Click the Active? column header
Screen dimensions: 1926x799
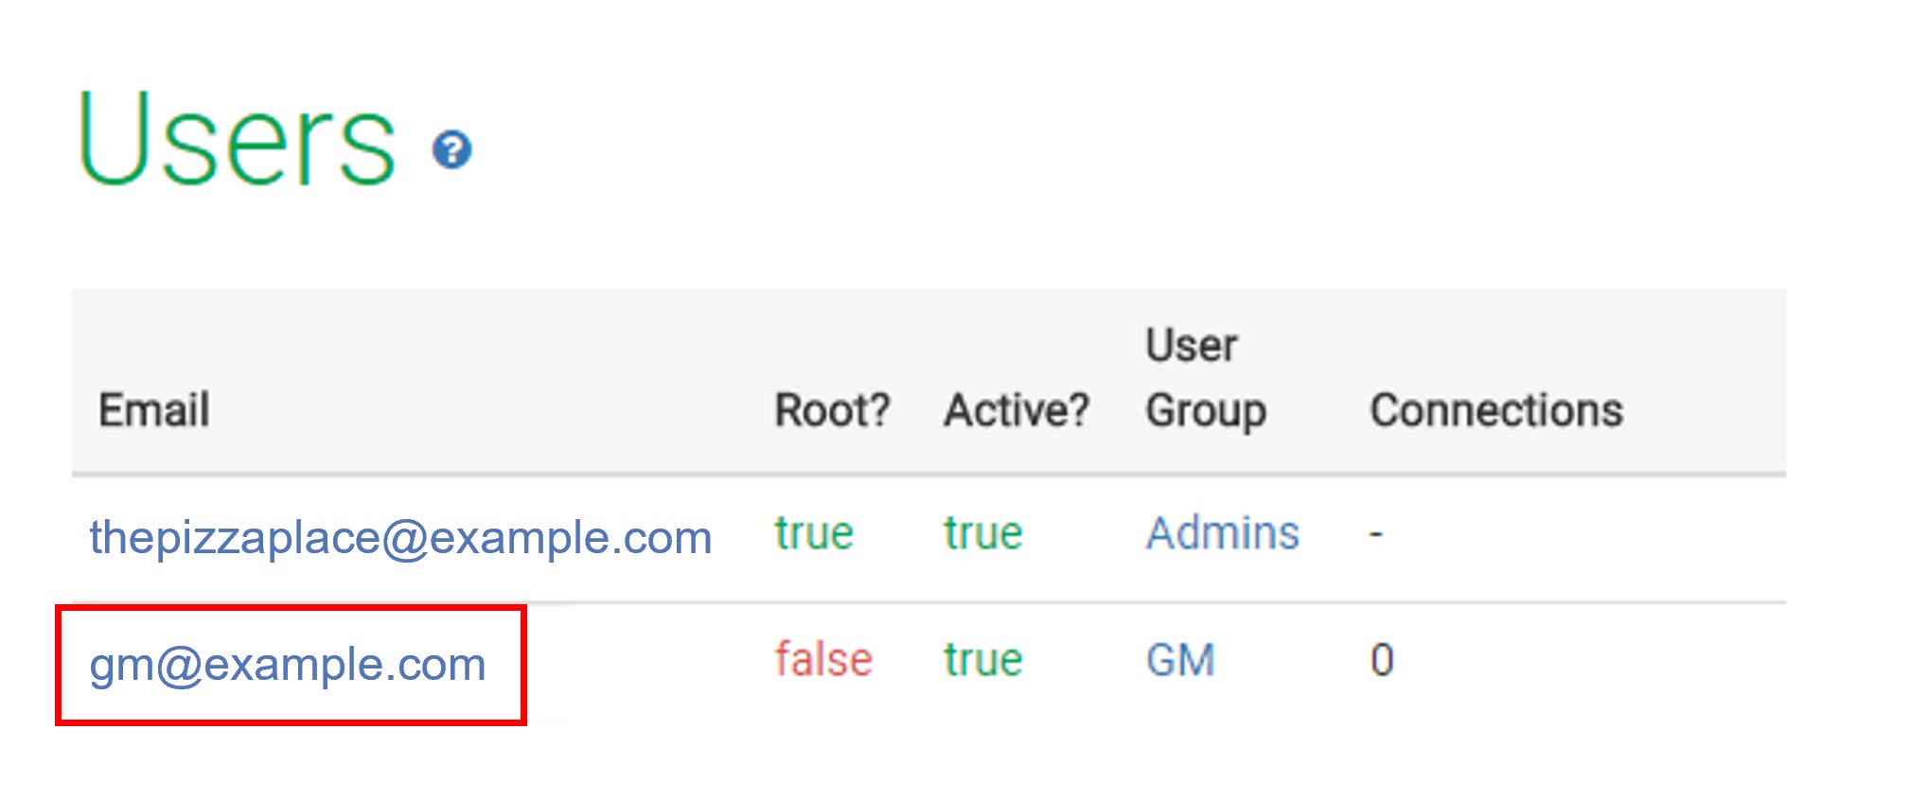pos(1017,410)
